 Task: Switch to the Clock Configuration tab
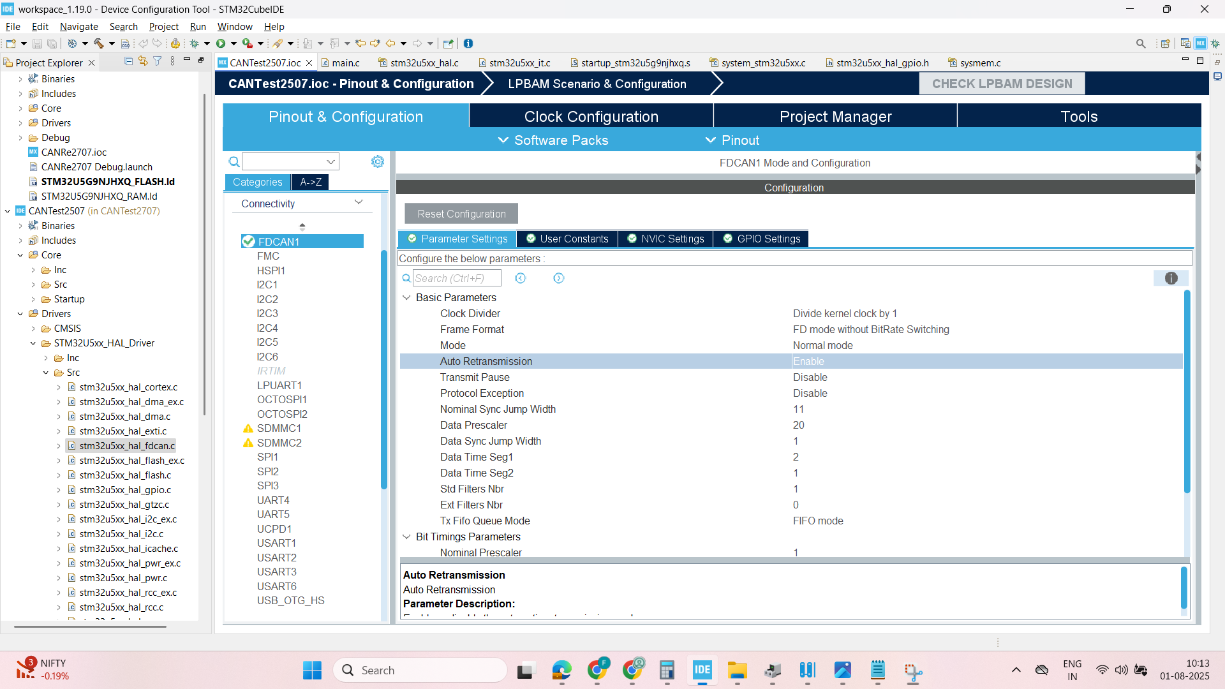click(591, 116)
